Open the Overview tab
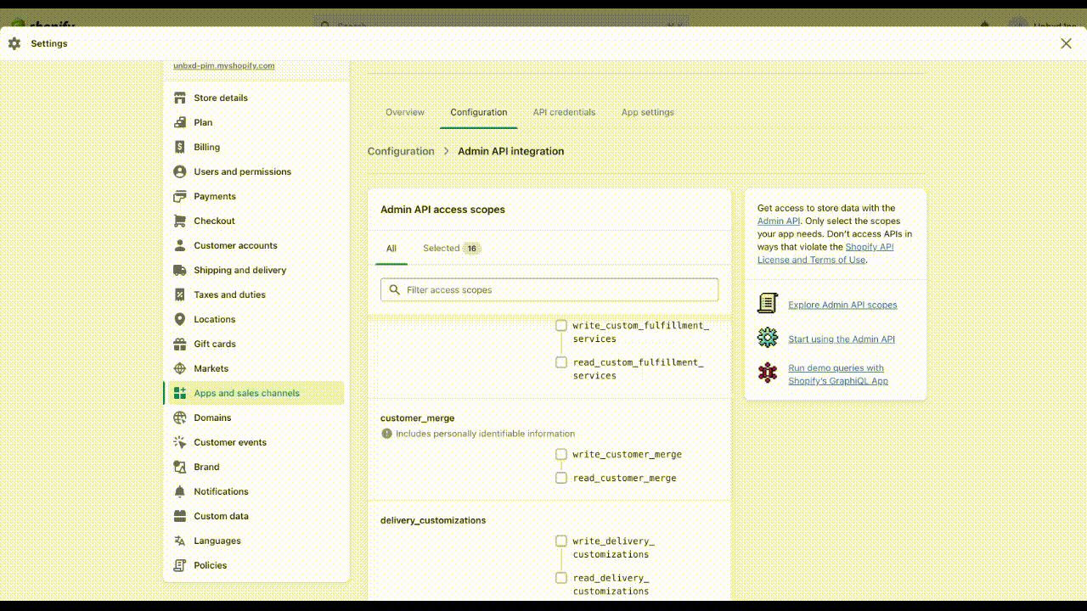Viewport: 1087px width, 611px height. (405, 112)
